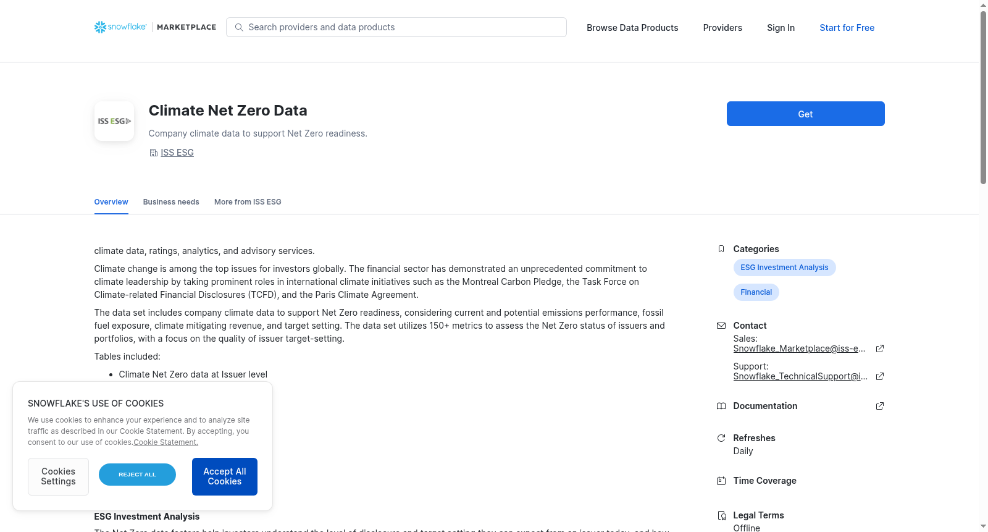This screenshot has height=532, width=988.
Task: Click the Categories bookmark icon
Action: coord(721,249)
